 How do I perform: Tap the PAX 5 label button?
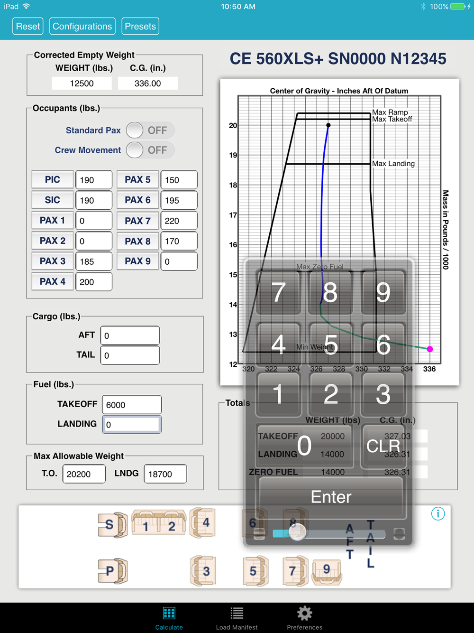(x=137, y=179)
